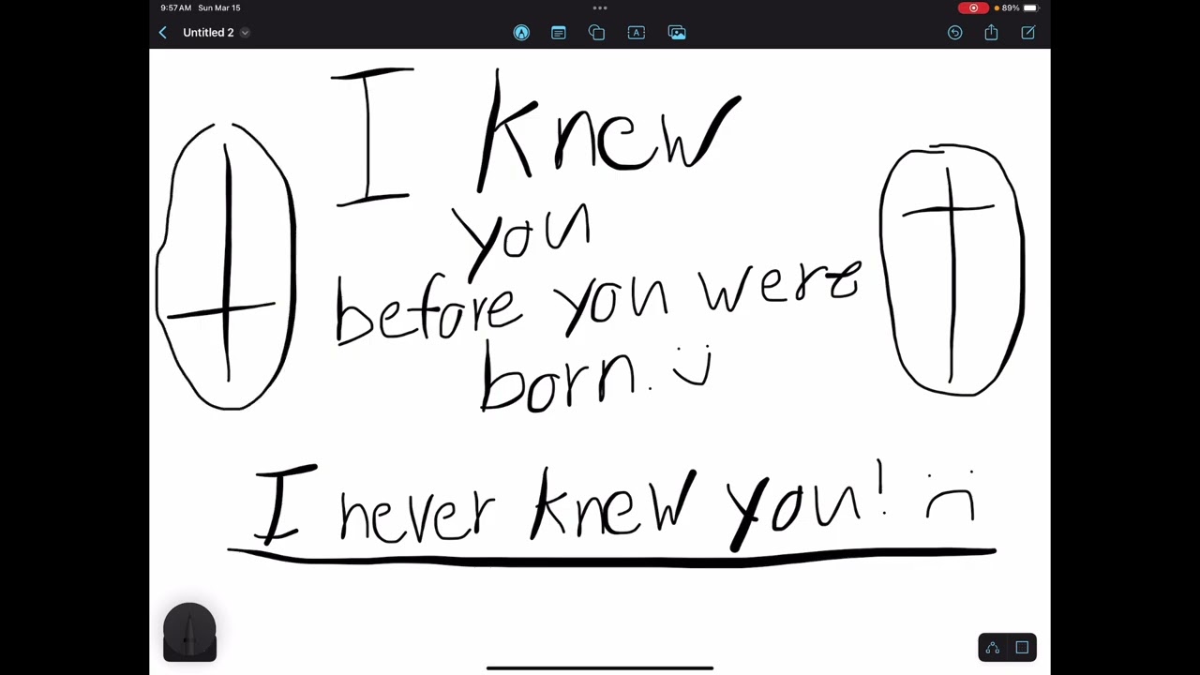Viewport: 1200px width, 675px height.
Task: Share the board
Action: point(991,33)
